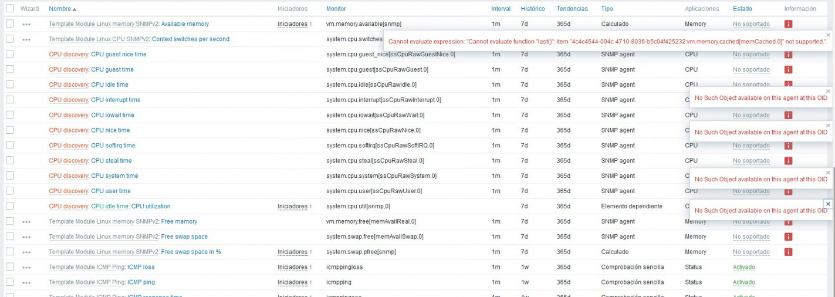
Task: Sort items by Histórico column header
Action: pos(533,9)
